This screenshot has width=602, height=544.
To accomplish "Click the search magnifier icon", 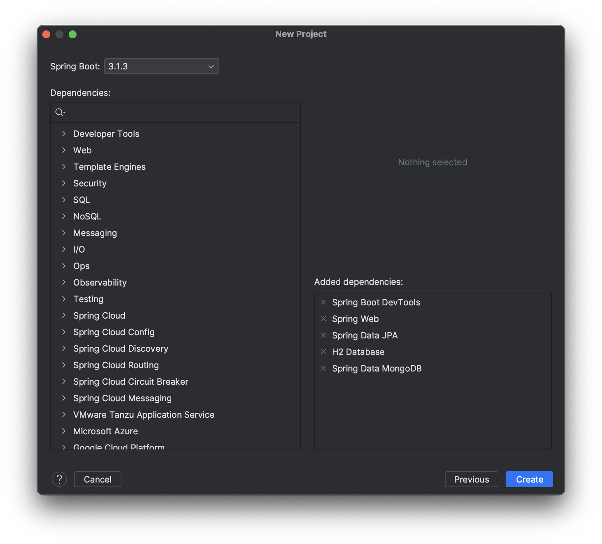I will click(60, 112).
